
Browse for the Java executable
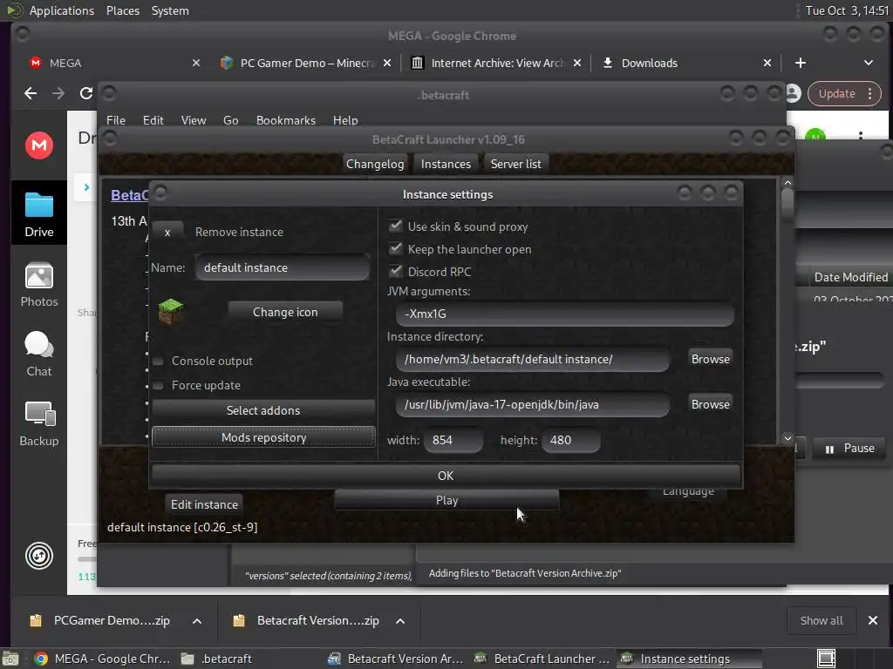[x=710, y=404]
